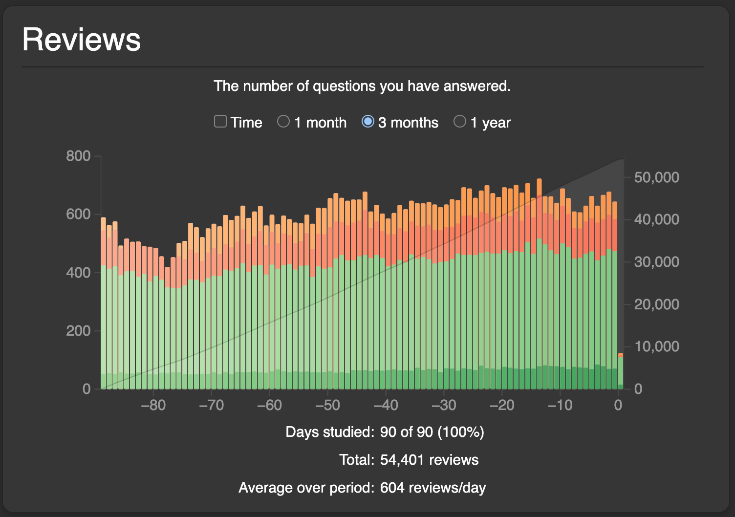Click the 400 tick label on the y-axis
Viewport: 735px width, 517px height.
tap(79, 272)
